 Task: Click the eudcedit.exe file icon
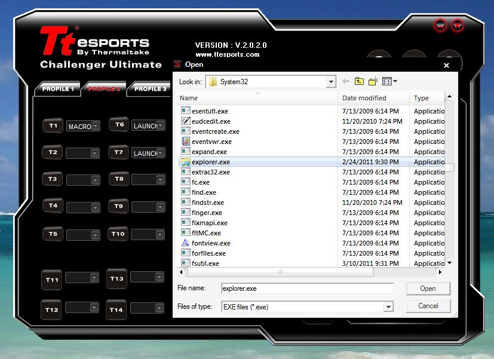[x=186, y=121]
